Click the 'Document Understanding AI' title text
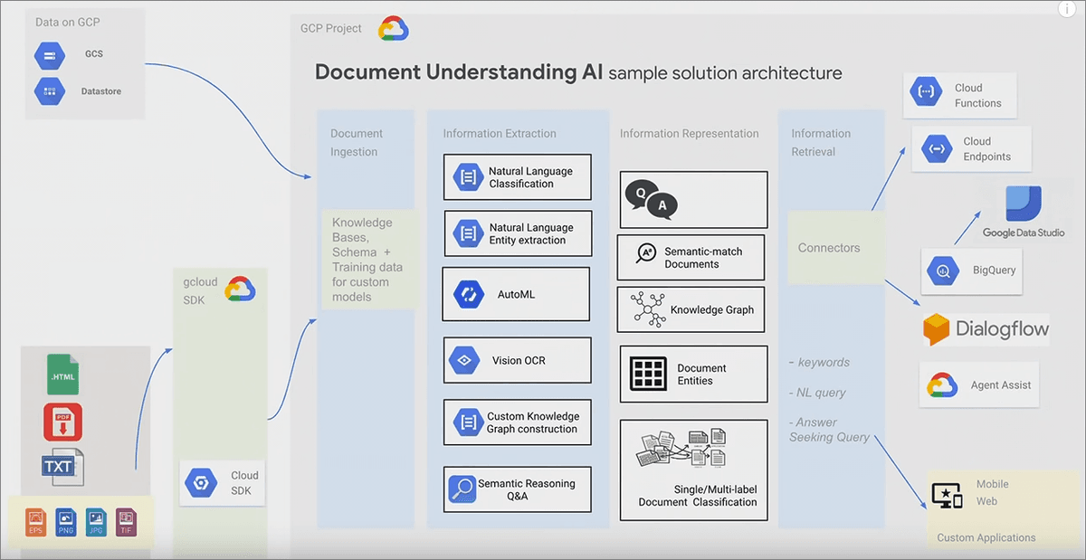 (x=459, y=73)
